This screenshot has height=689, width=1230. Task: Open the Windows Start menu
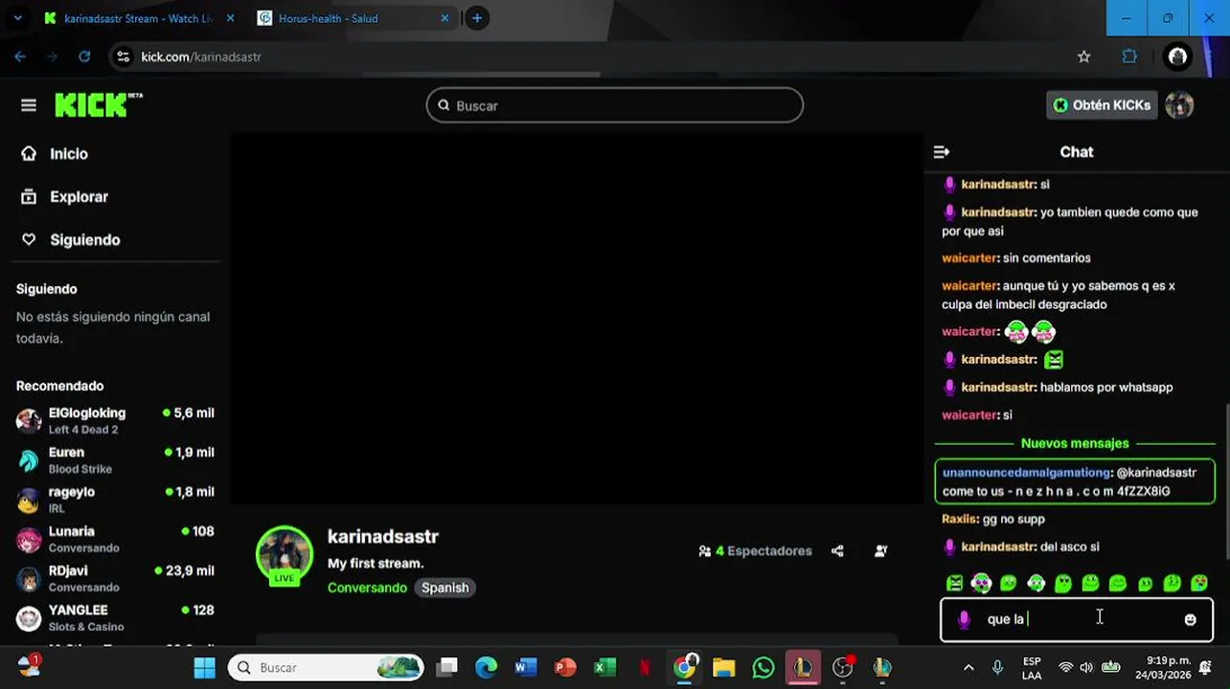tap(205, 667)
